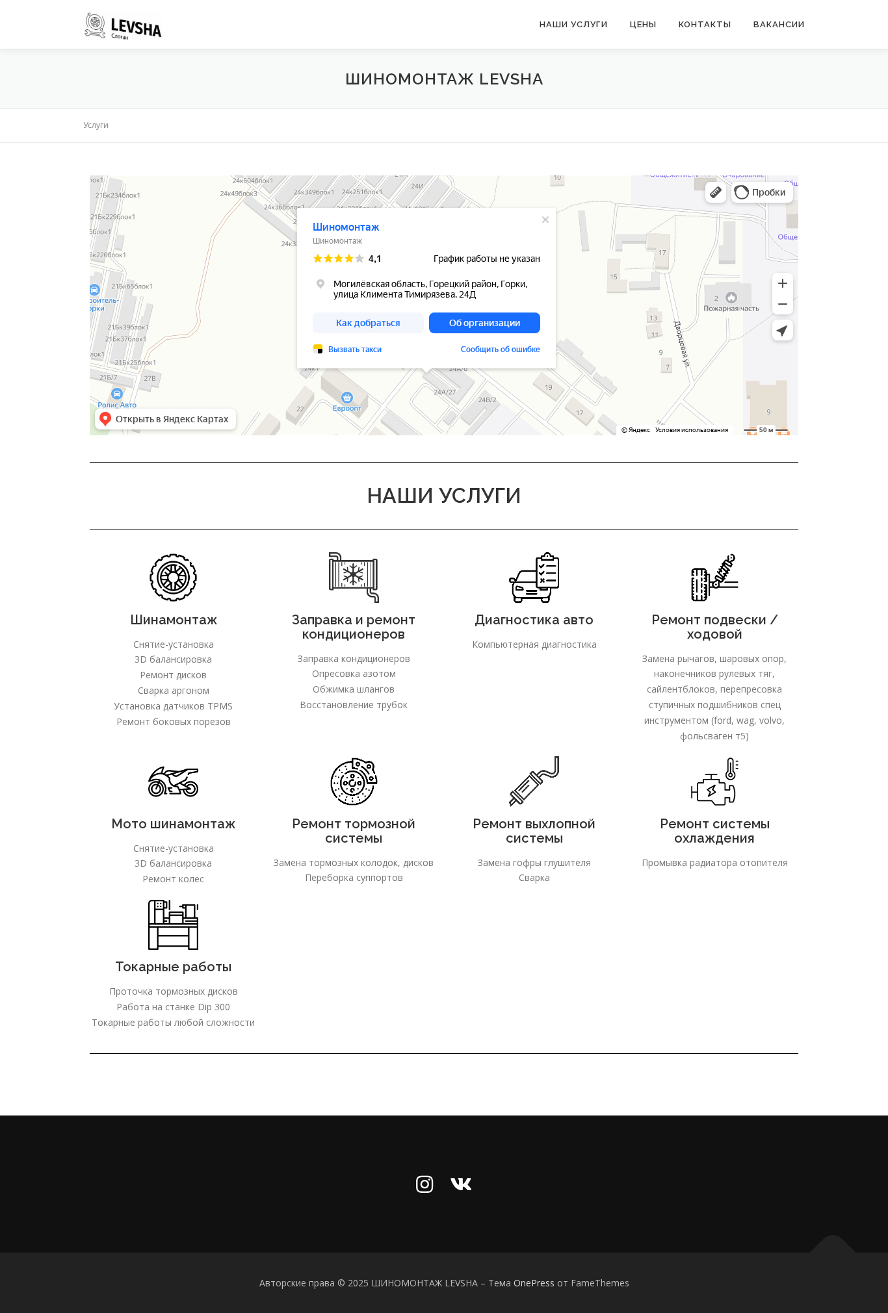Image resolution: width=888 pixels, height=1313 pixels.
Task: Open the VK icon in footer
Action: (x=461, y=1184)
